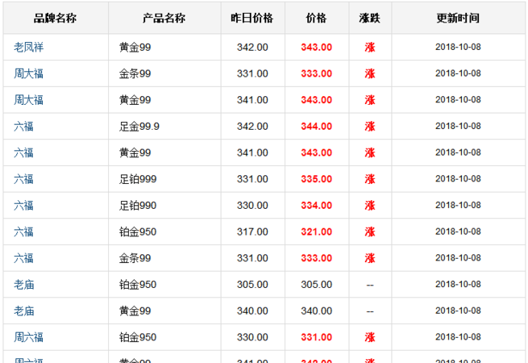
Task: Select red price 344.00
Action: [317, 127]
